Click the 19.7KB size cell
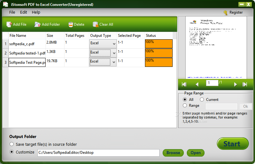Viewport: 255px width, 164px height. (55, 63)
